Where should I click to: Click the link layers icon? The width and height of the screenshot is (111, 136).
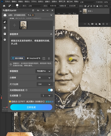85,24
